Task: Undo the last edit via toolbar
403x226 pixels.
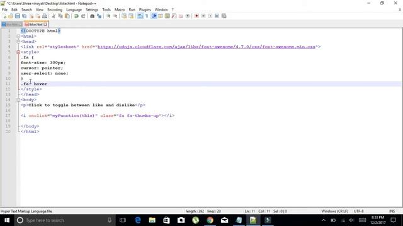Action: coord(76,16)
